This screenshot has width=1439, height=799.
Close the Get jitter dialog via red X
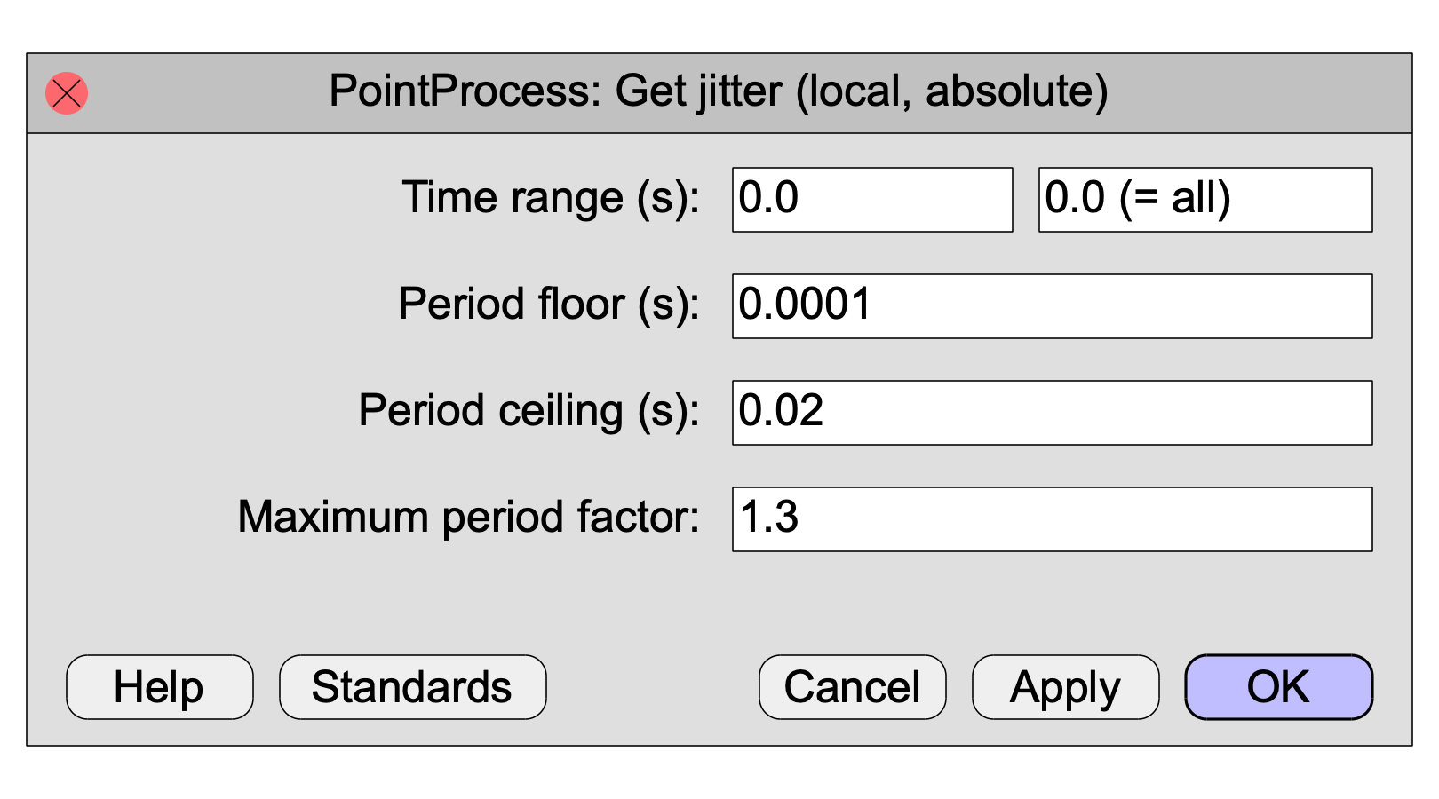pyautogui.click(x=67, y=93)
